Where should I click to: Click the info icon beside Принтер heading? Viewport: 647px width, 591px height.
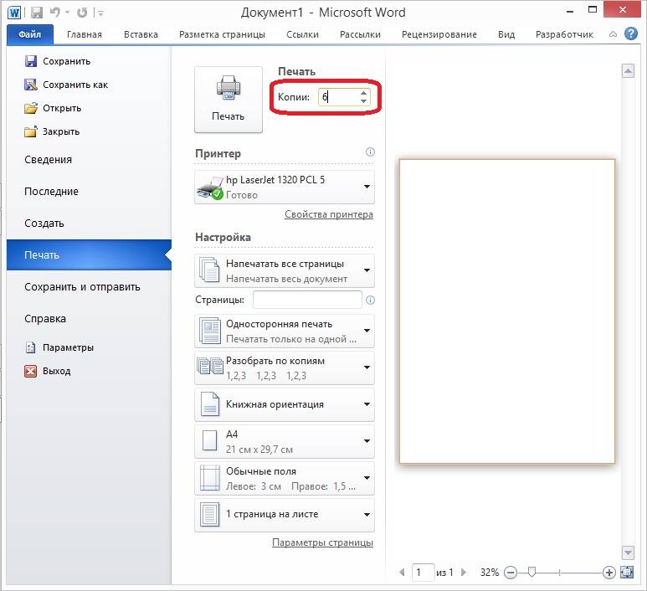[x=370, y=152]
